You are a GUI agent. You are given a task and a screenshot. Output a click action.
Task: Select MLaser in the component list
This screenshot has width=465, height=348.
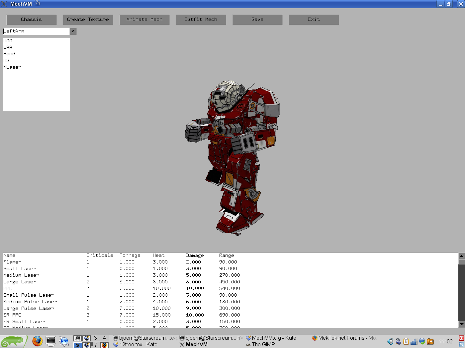tap(12, 67)
